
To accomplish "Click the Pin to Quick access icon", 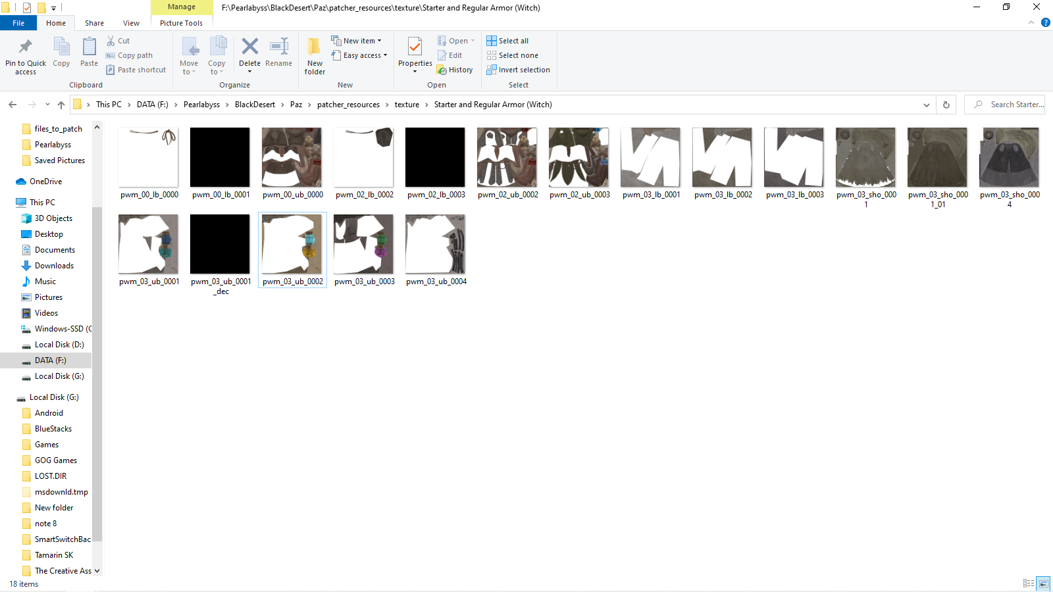I will pos(25,47).
